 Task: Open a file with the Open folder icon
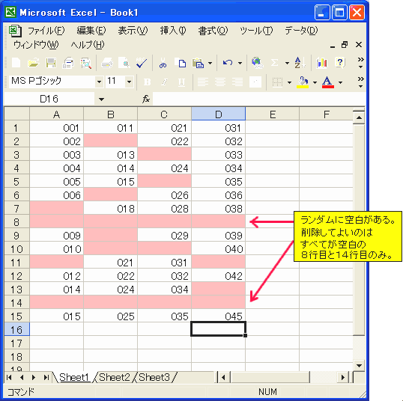pos(34,63)
